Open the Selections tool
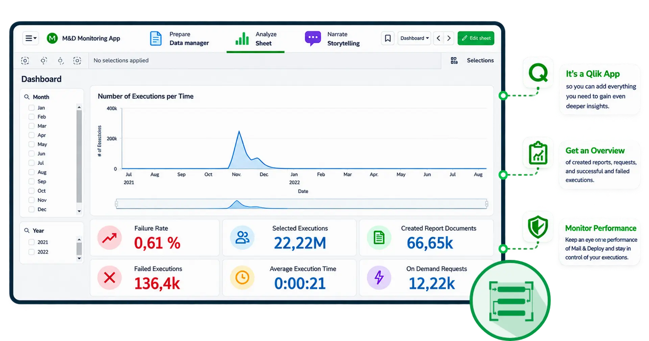This screenshot has height=341, width=649. (x=480, y=60)
